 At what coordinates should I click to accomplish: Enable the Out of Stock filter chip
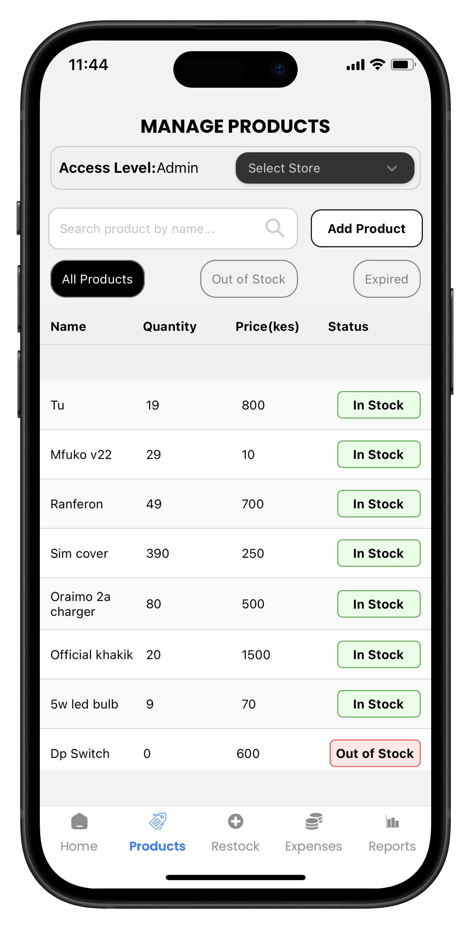(249, 279)
